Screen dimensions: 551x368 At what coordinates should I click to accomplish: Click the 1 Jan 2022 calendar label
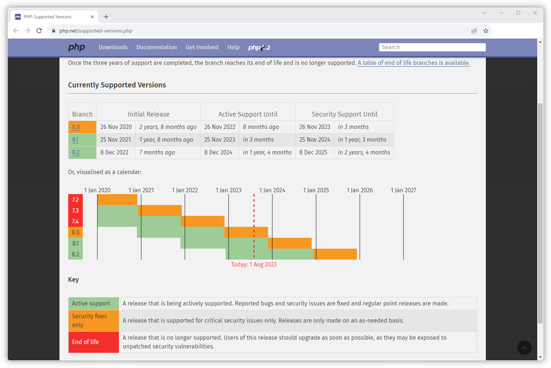pyautogui.click(x=185, y=190)
